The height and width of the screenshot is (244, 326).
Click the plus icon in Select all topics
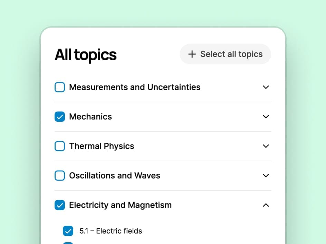192,54
